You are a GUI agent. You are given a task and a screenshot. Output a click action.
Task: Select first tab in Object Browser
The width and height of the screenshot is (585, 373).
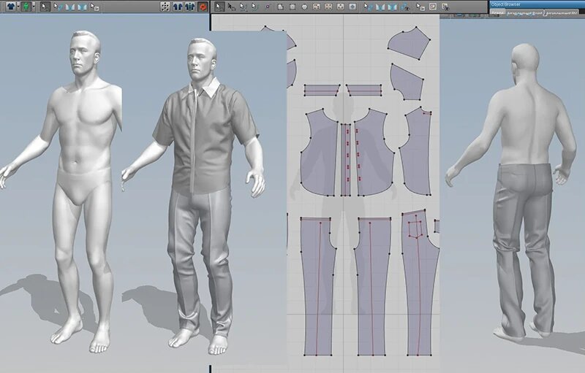tap(498, 13)
